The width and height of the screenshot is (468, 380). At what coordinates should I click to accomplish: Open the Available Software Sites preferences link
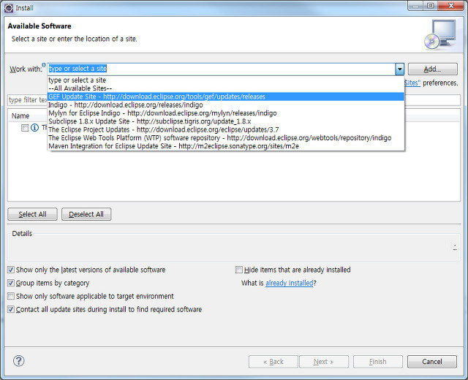click(x=412, y=83)
